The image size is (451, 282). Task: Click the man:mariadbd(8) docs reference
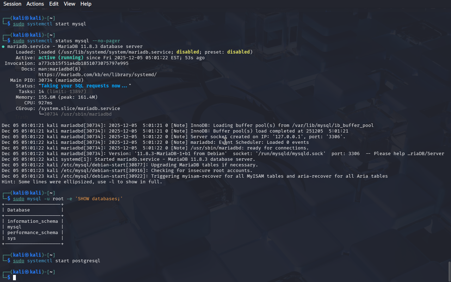59,69
